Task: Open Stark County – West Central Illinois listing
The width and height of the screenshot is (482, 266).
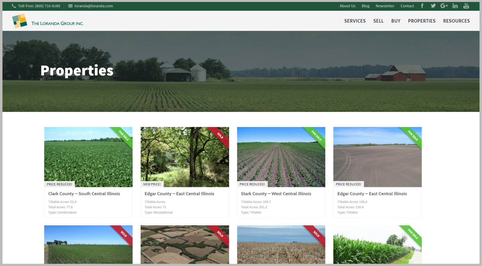Action: click(276, 194)
